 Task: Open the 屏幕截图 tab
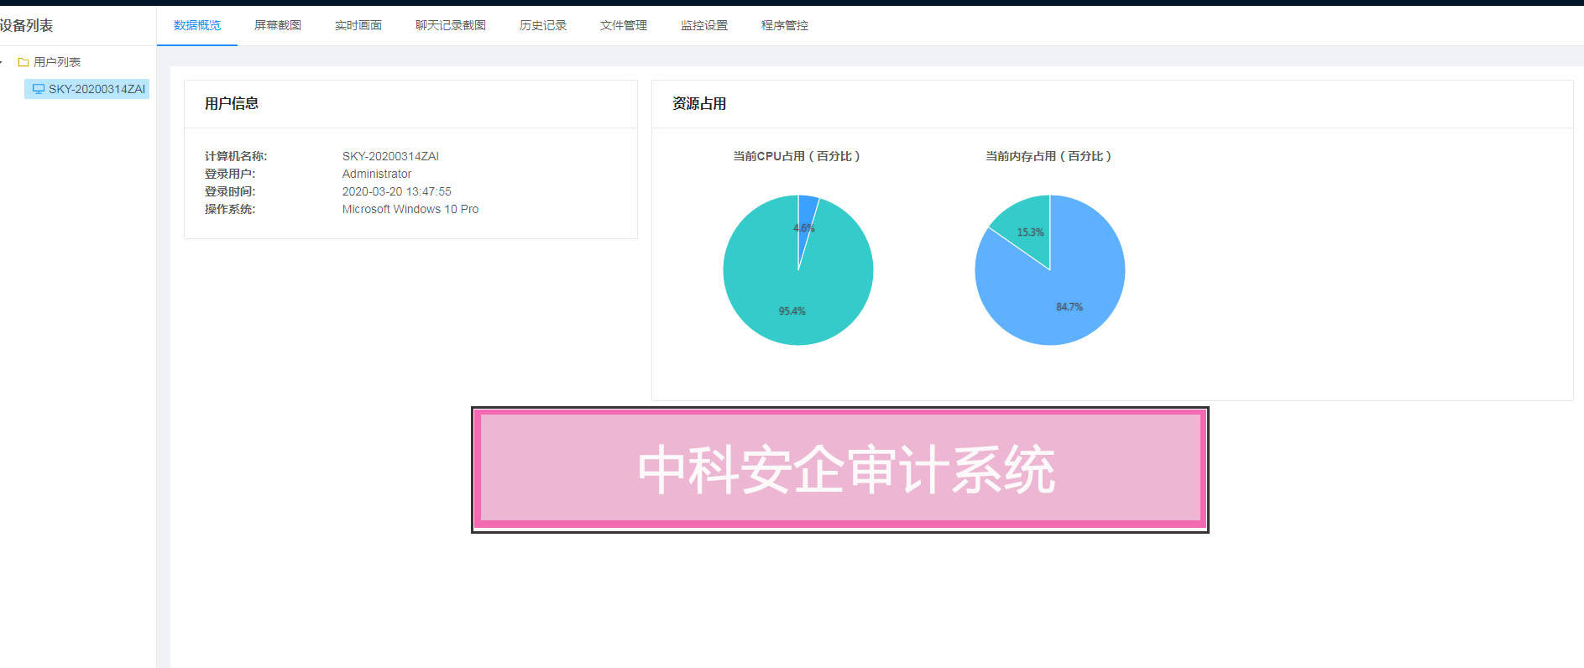coord(278,25)
